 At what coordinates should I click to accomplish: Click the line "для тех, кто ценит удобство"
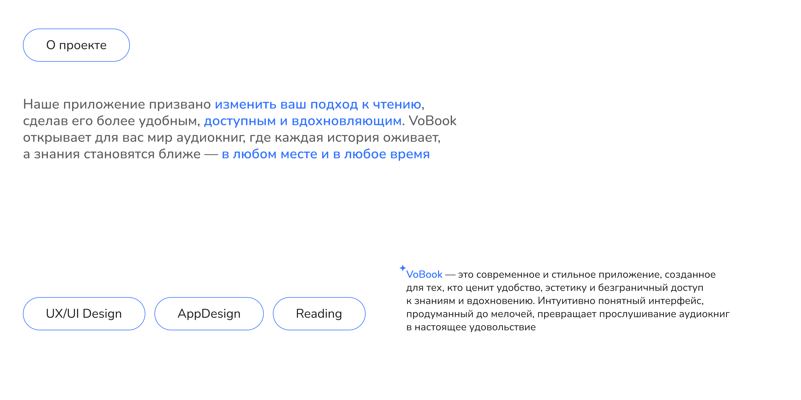(474, 288)
